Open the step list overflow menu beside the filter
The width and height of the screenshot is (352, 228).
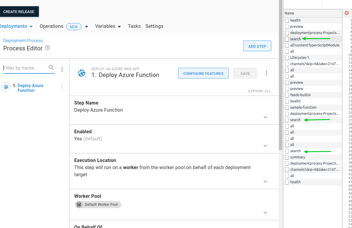click(62, 70)
